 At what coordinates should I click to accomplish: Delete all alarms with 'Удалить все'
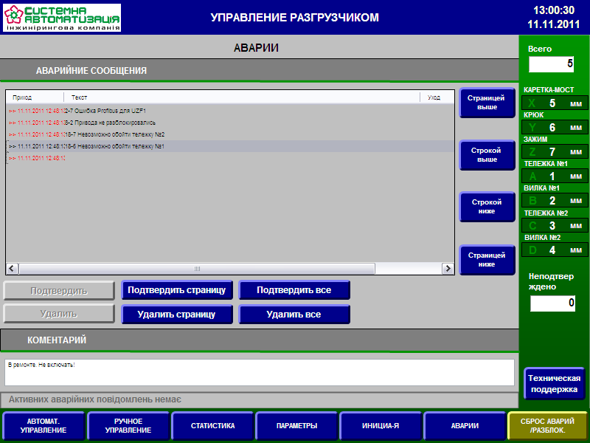(294, 314)
